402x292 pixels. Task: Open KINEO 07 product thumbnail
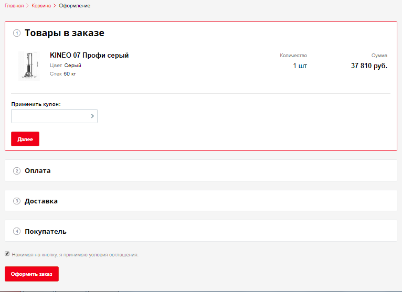(x=29, y=66)
